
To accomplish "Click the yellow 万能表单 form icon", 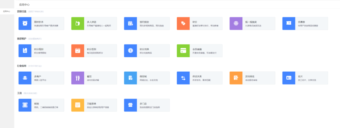I will pos(78,105).
